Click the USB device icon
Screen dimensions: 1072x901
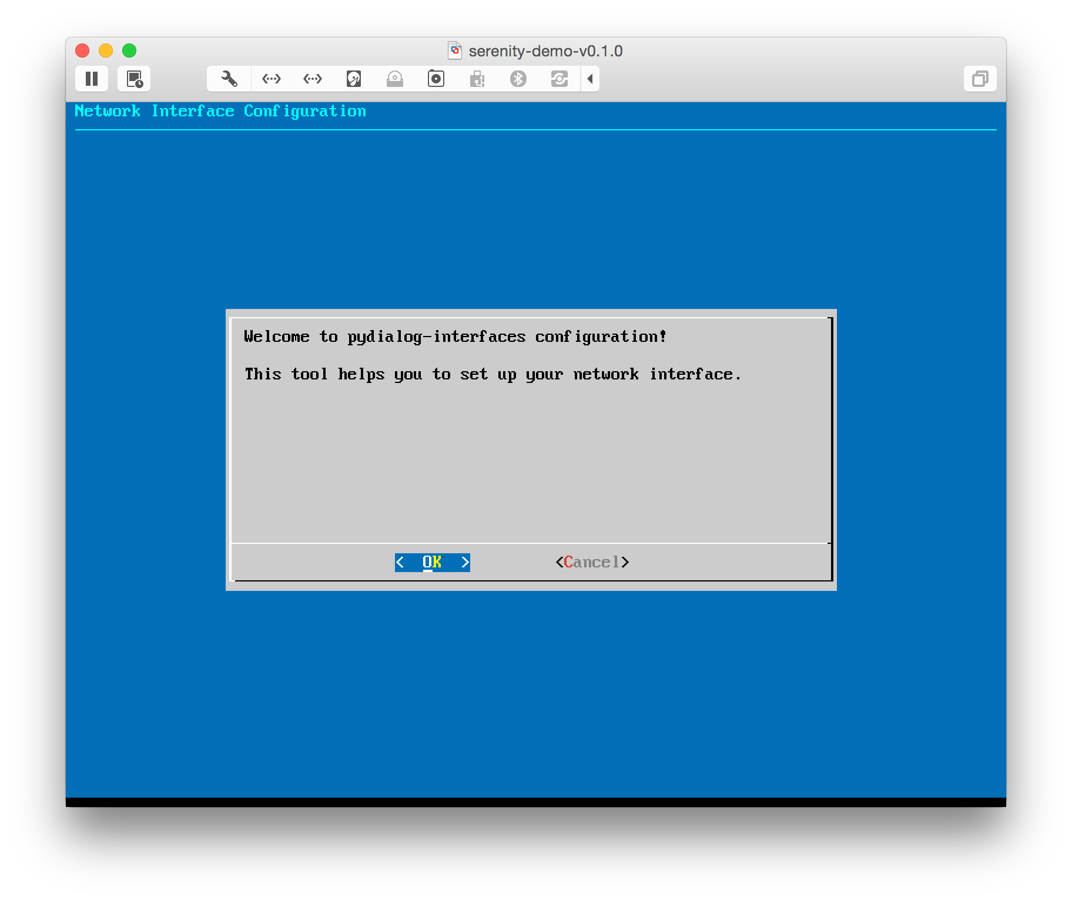tap(477, 79)
